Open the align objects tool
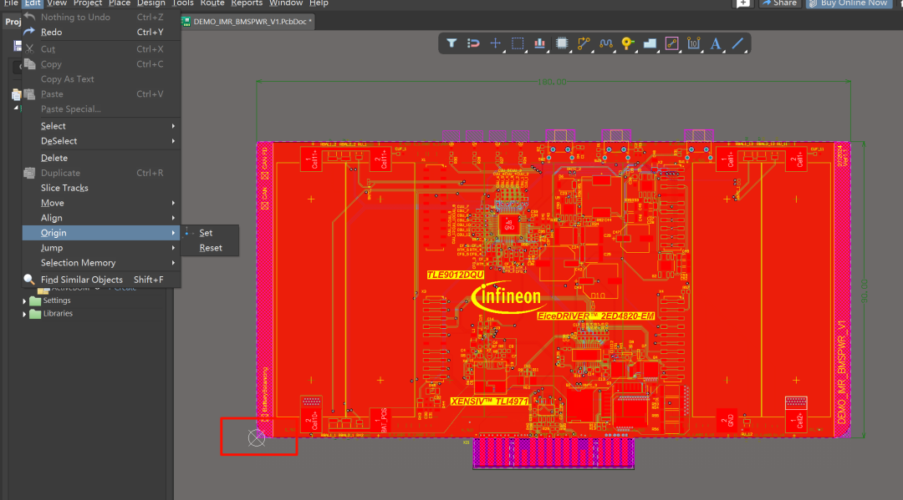Viewport: 903px width, 500px height. [539, 43]
